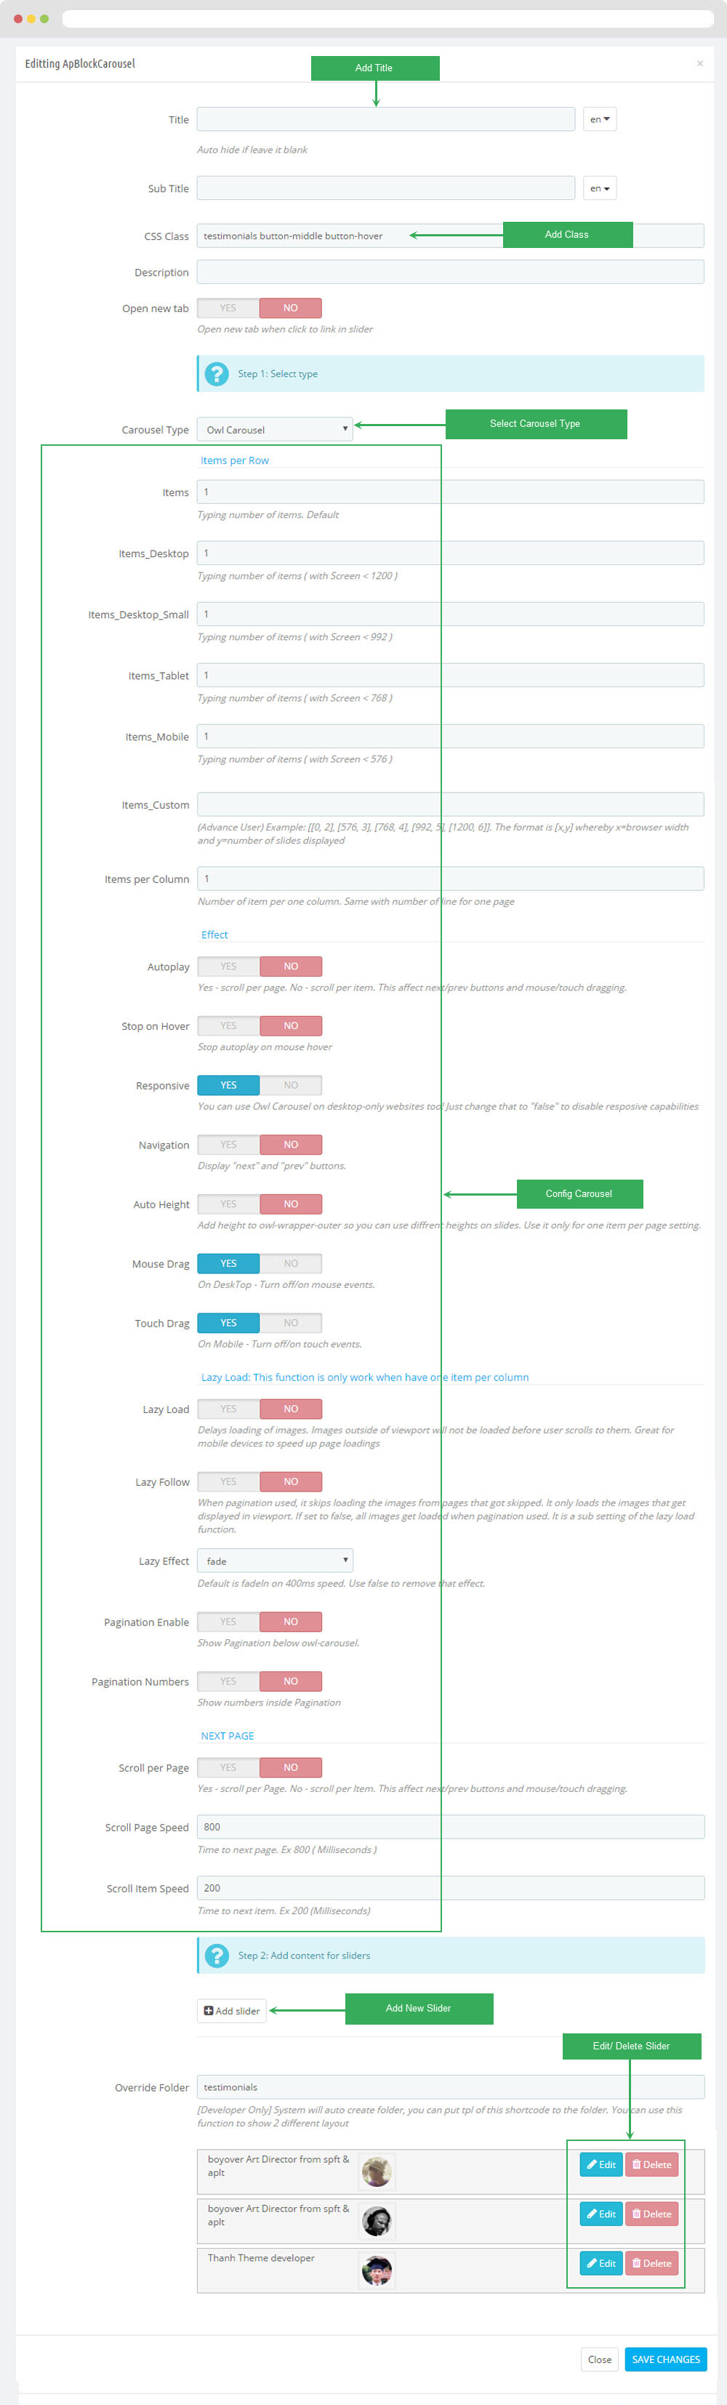Expand the Lazy Effect fade dropdown
This screenshot has height=2405, width=727.
[276, 1560]
